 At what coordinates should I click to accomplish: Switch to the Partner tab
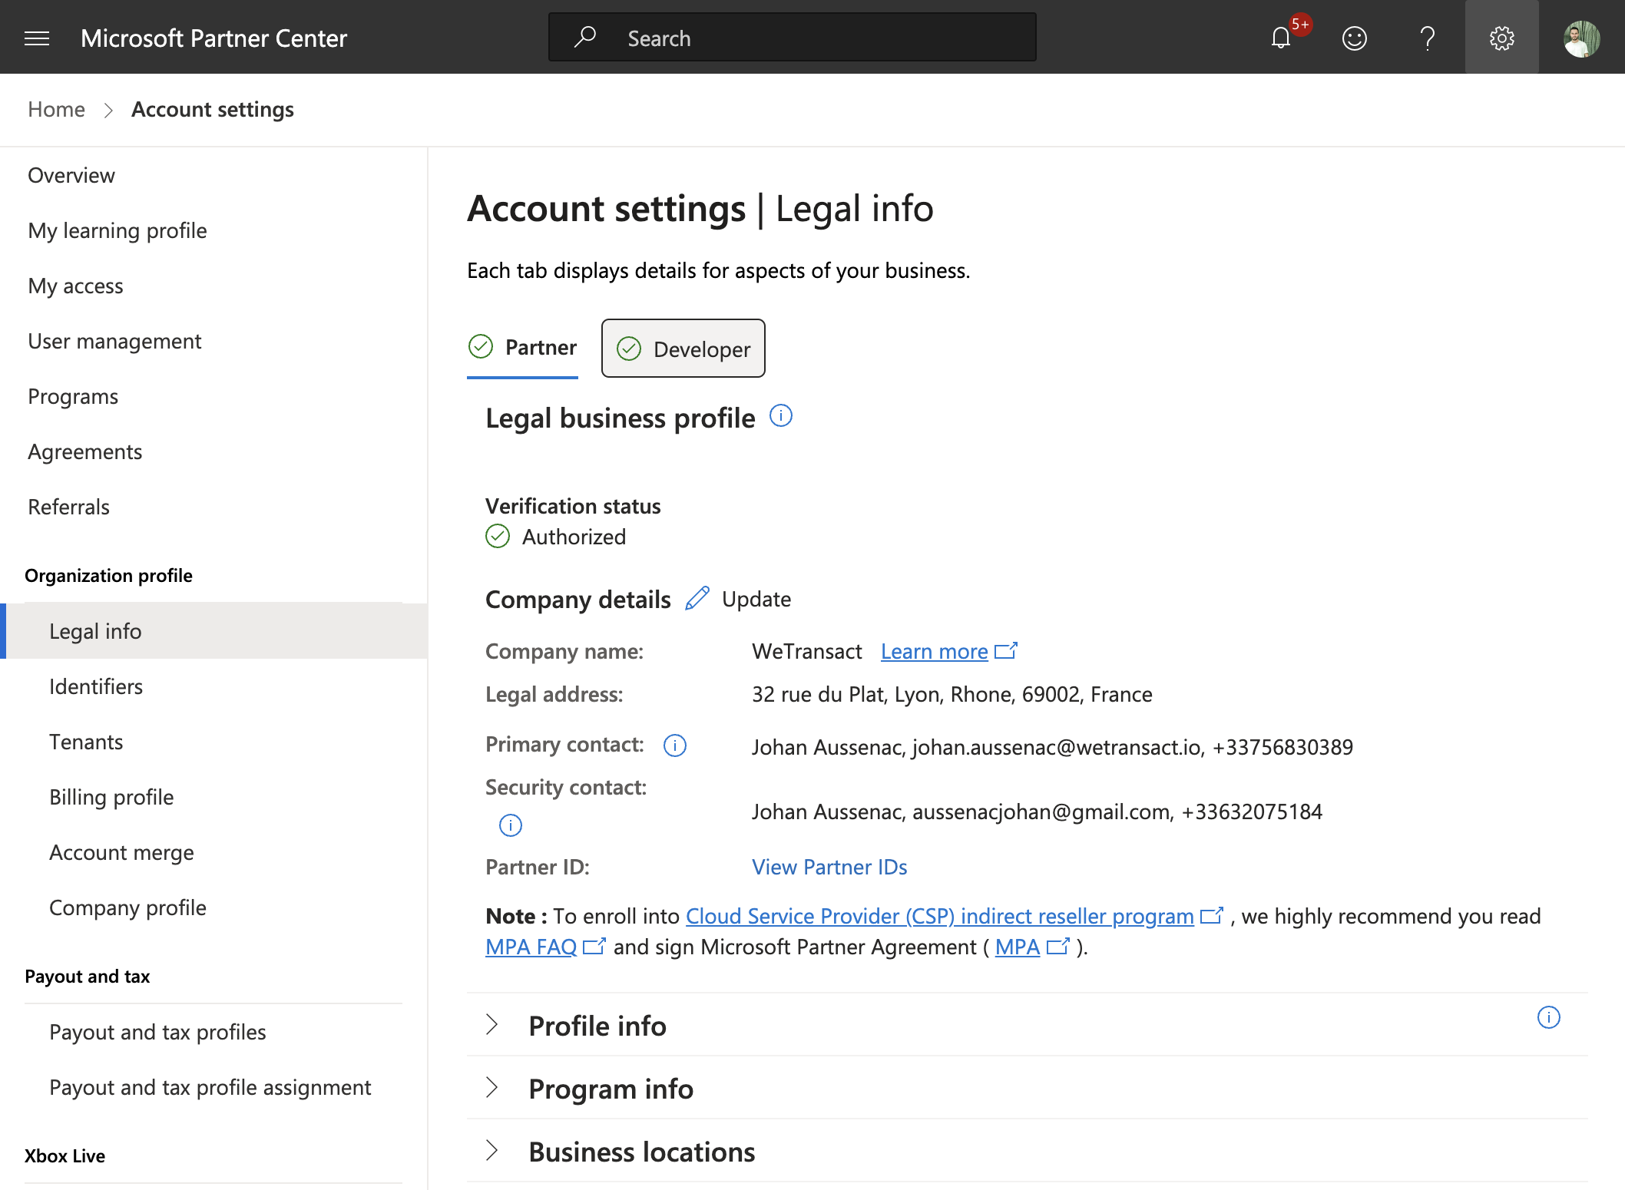pos(522,348)
